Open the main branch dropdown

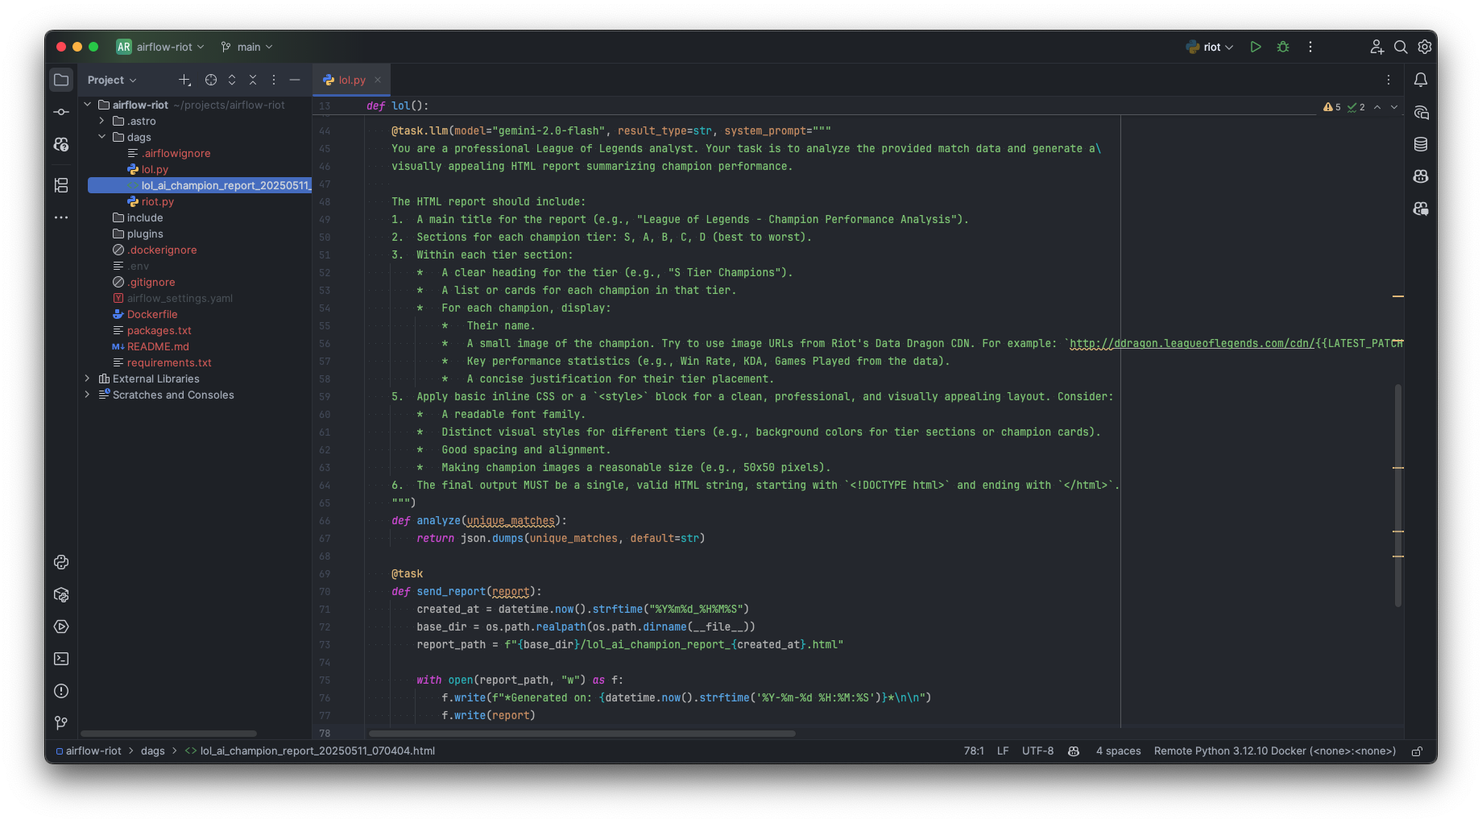pyautogui.click(x=247, y=48)
